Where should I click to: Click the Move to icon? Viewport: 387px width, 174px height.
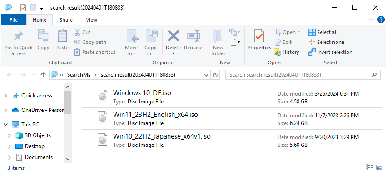(x=133, y=36)
